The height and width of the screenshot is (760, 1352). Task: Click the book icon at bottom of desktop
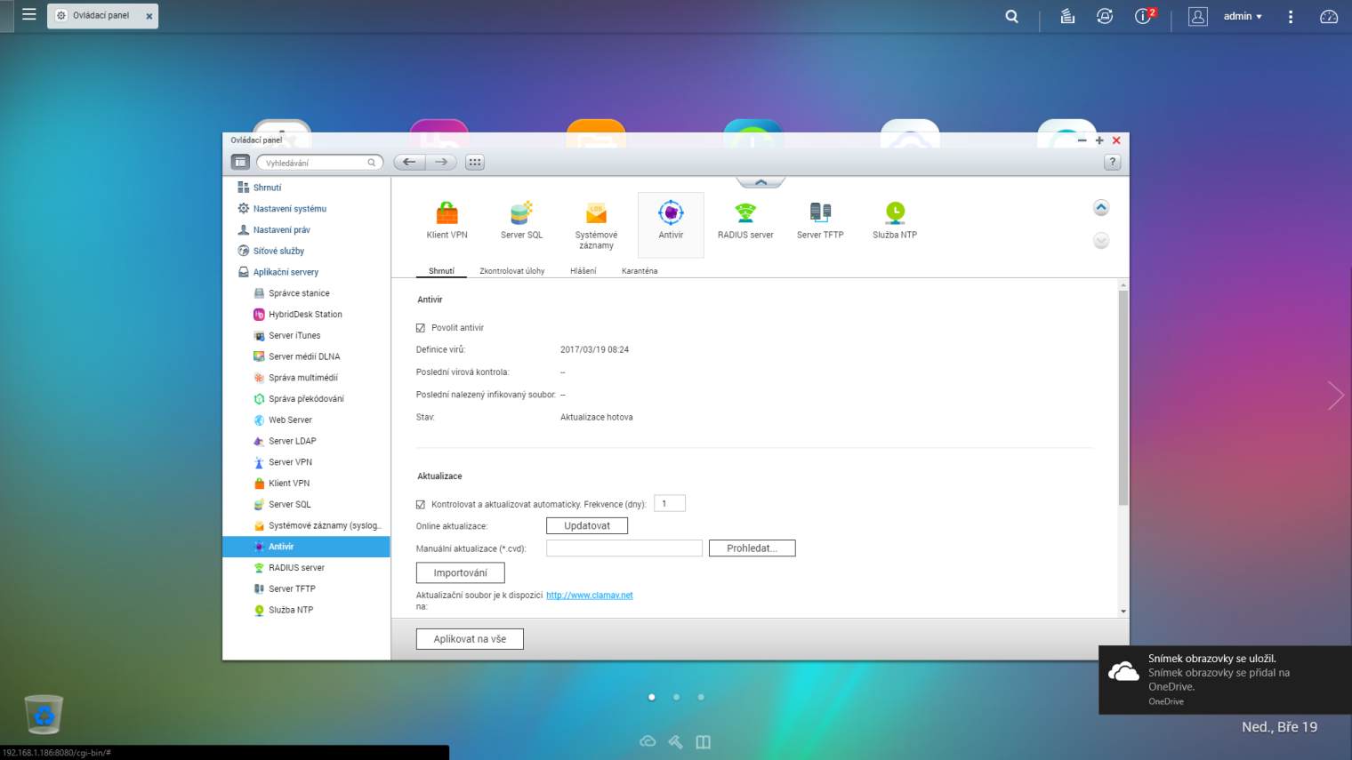tap(704, 741)
